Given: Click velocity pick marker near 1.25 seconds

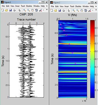Looking at the screenshot, I should 72,53.
